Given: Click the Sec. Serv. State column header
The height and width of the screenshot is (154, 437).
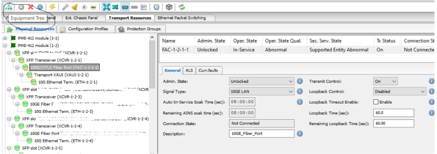Looking at the screenshot, I should tap(325, 41).
